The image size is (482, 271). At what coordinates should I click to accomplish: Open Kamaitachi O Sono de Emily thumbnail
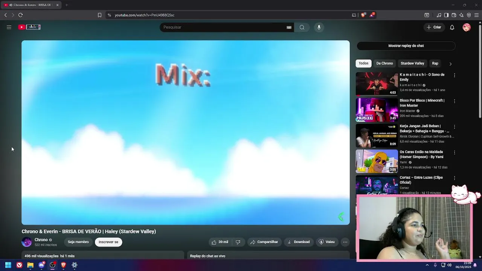377,84
